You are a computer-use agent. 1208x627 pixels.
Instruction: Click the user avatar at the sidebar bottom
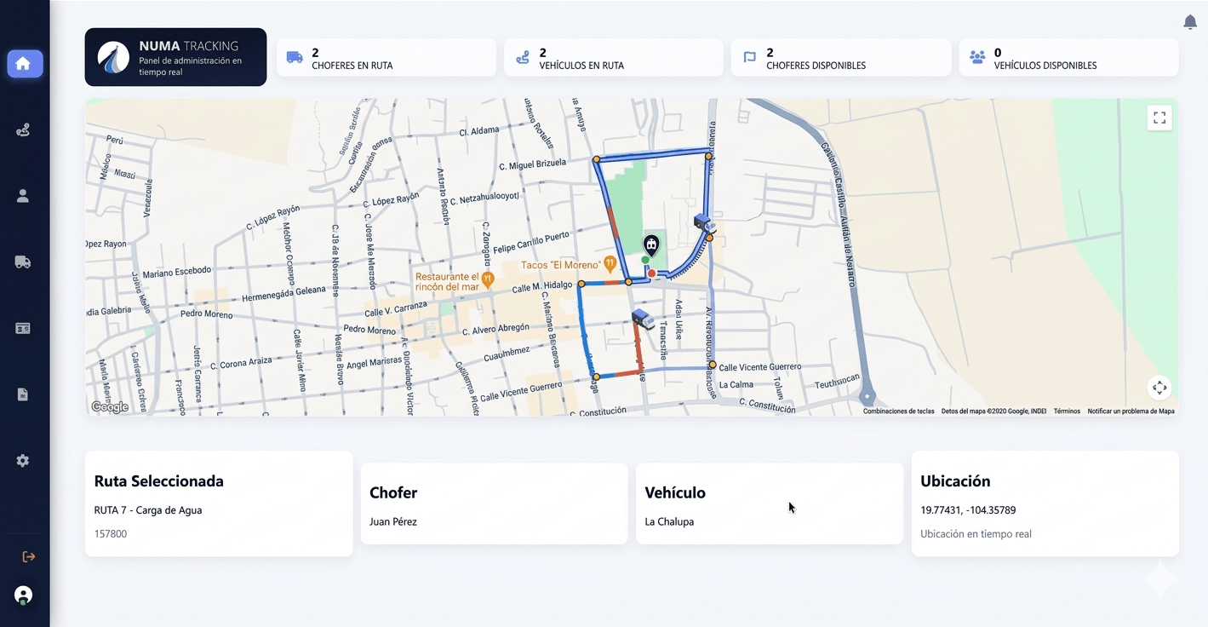tap(23, 595)
